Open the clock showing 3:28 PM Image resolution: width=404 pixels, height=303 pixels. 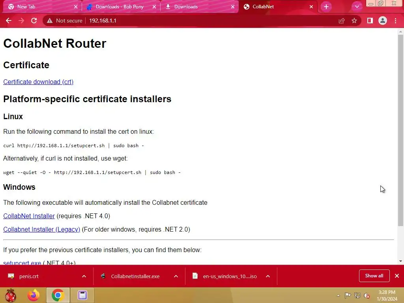(x=387, y=296)
